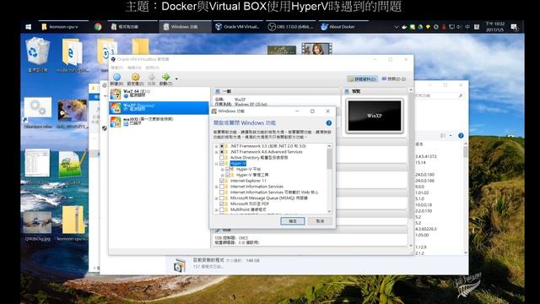Show hidden tray icons chevron

397,27
